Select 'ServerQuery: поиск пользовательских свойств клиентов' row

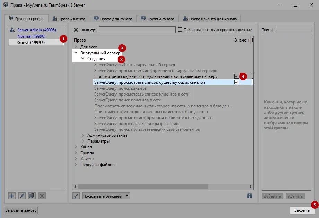click(x=147, y=129)
